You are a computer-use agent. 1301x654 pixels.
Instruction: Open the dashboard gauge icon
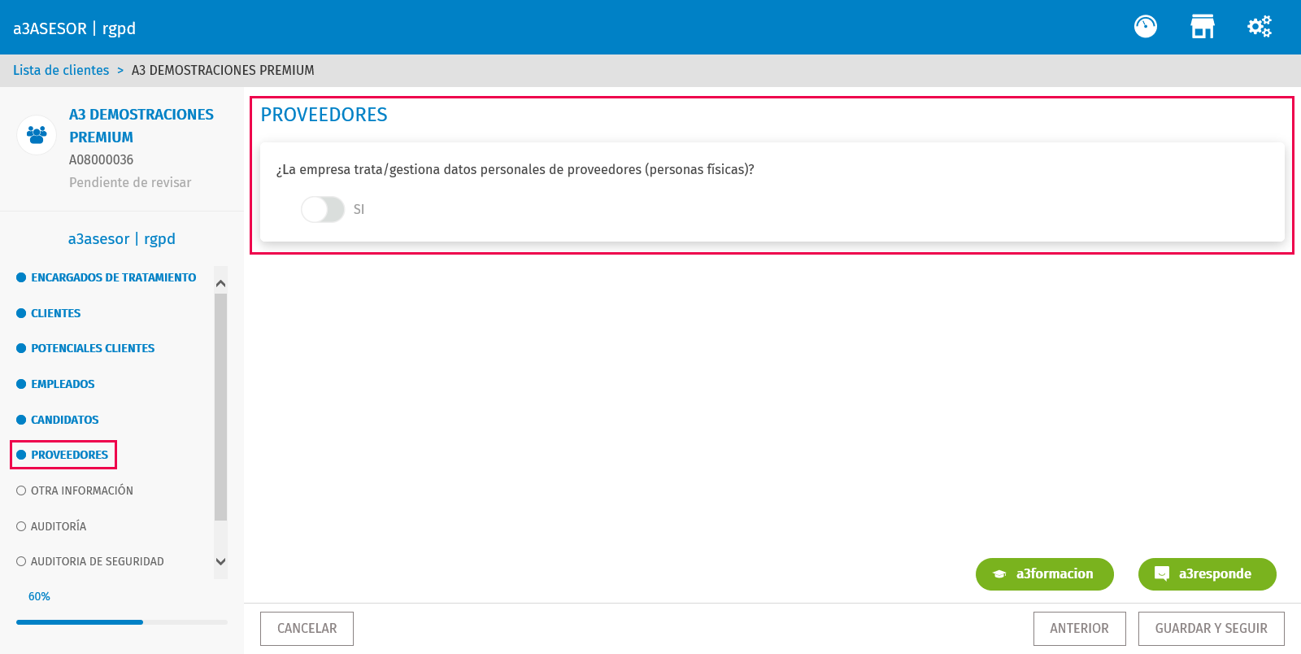click(1146, 27)
